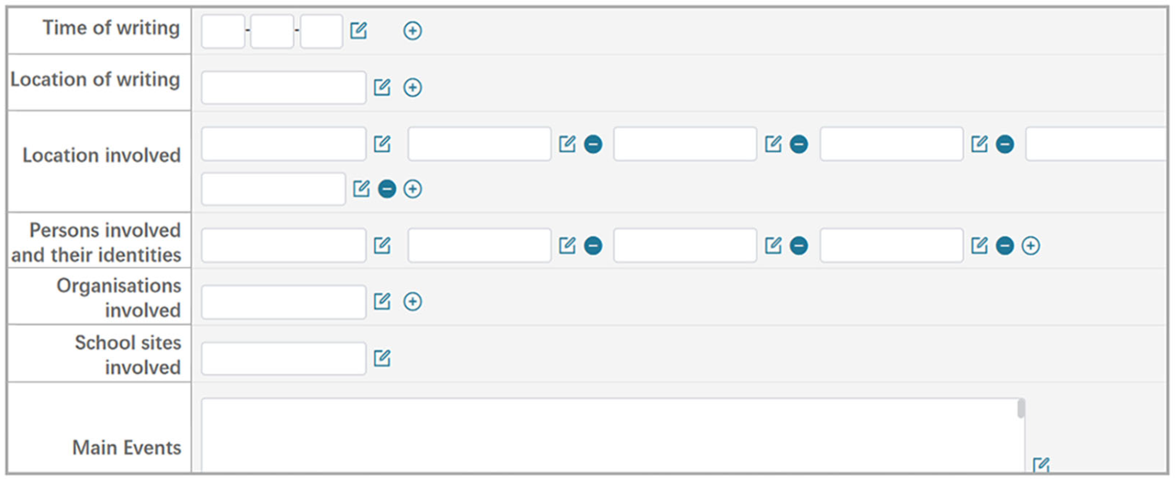Click edit icon for School sites involved

(x=382, y=359)
